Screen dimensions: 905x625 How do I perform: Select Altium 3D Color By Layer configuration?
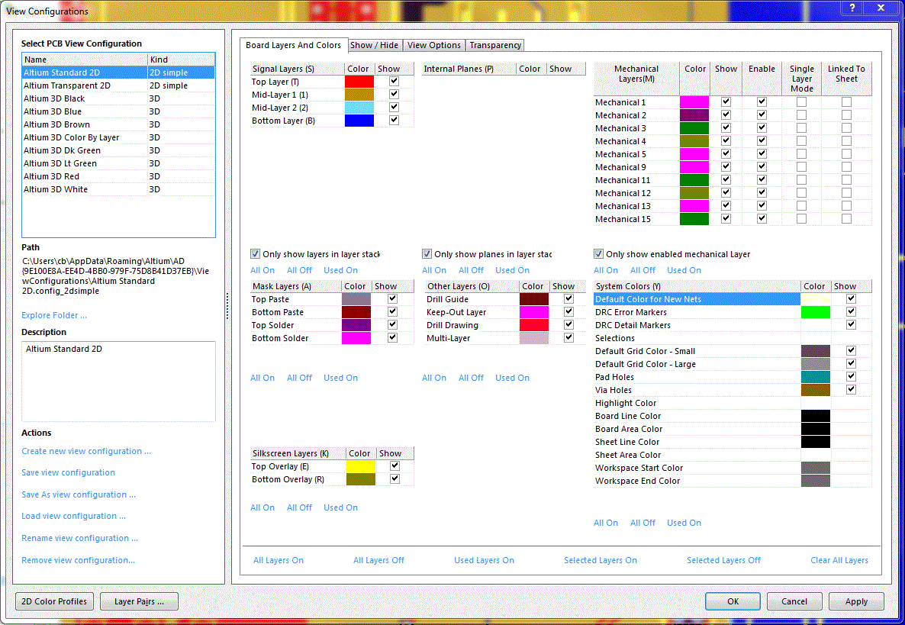point(118,137)
